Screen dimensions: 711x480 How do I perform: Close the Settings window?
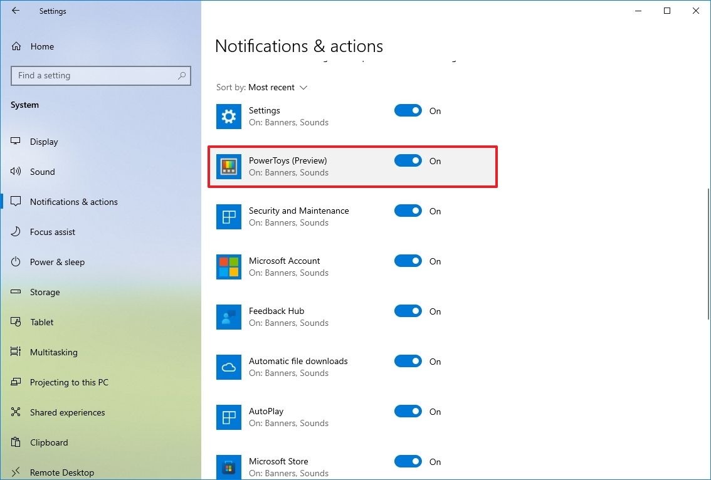(x=695, y=11)
